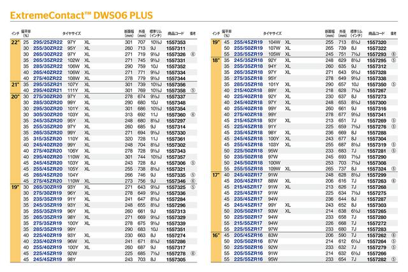Pick the 295/35ZR21 tire size
This screenshot has height=272, width=408.
pos(48,84)
